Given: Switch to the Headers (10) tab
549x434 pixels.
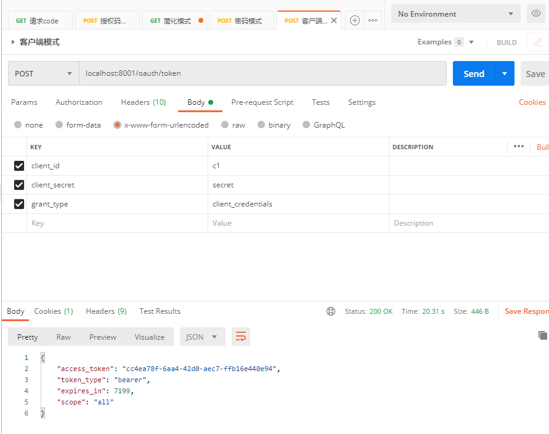Looking at the screenshot, I should pos(143,102).
